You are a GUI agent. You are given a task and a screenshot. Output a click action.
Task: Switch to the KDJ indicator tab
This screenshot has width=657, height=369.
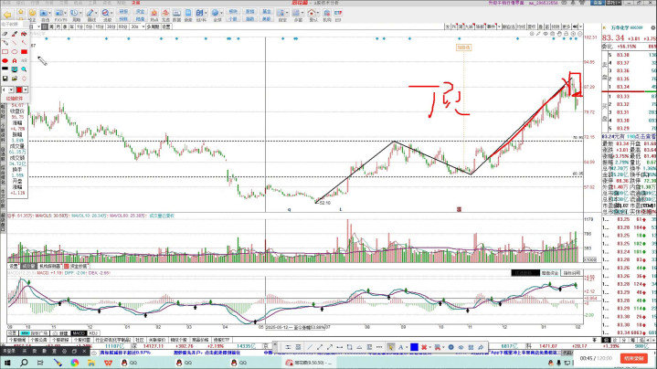click(x=96, y=332)
